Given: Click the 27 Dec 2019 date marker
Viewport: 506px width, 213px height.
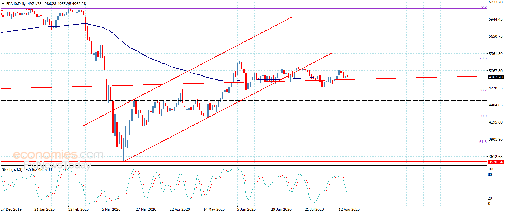Looking at the screenshot, I should (11, 209).
